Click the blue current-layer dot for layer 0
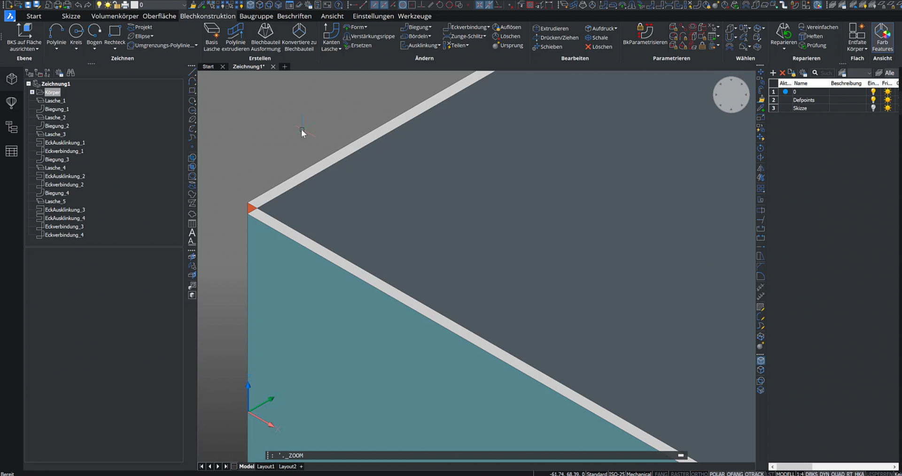The height and width of the screenshot is (476, 902). (785, 92)
